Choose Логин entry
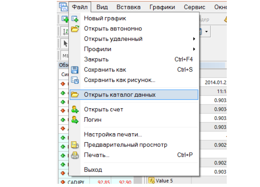260x187 pixels. [134, 120]
